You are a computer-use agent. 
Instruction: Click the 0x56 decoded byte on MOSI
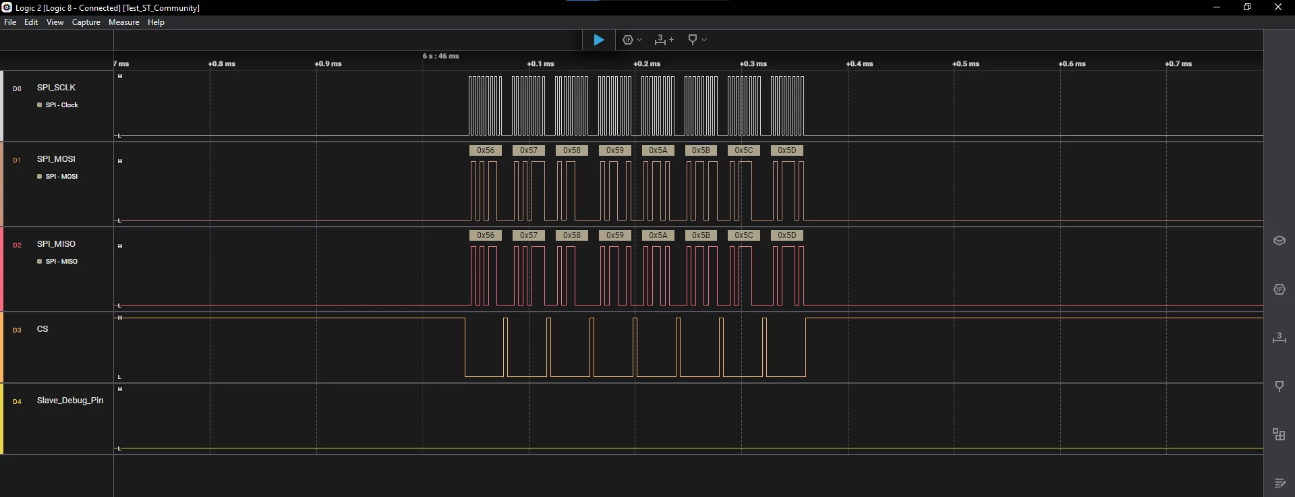point(486,150)
